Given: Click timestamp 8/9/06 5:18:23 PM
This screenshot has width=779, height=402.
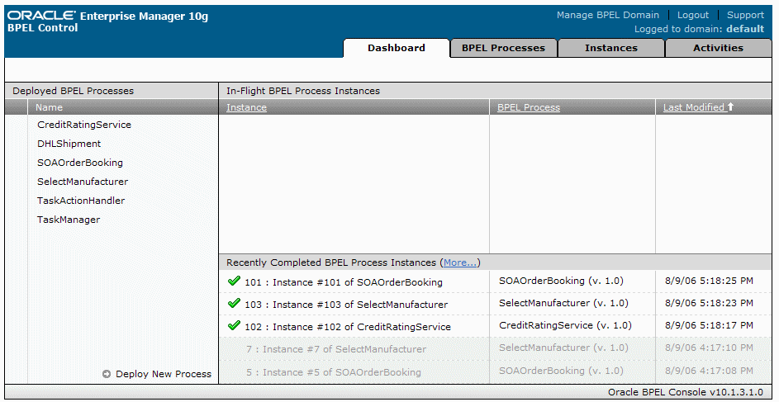Looking at the screenshot, I should (709, 303).
